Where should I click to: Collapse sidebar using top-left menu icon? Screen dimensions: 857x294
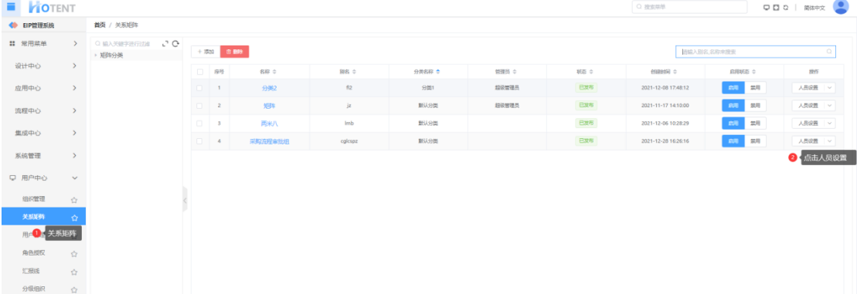11,7
